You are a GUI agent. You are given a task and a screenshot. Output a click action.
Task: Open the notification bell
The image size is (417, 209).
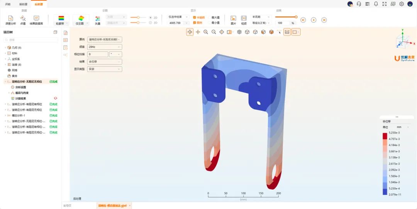click(376, 4)
